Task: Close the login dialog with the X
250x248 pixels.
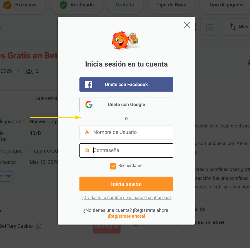Action: click(187, 25)
